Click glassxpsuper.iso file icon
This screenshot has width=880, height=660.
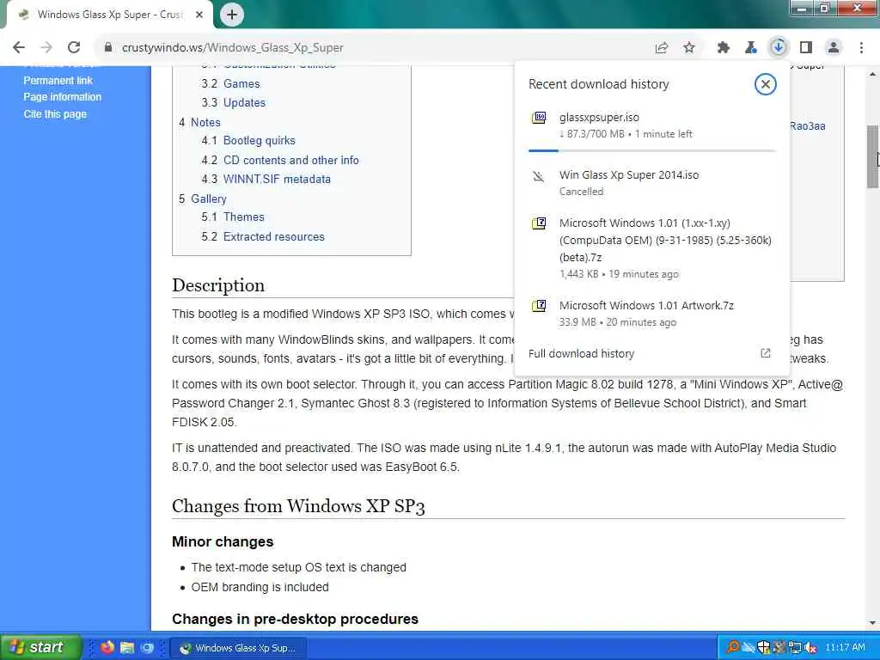pyautogui.click(x=539, y=117)
